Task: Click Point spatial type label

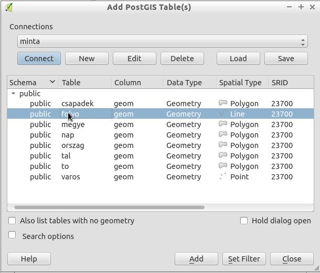Action: 240,177
